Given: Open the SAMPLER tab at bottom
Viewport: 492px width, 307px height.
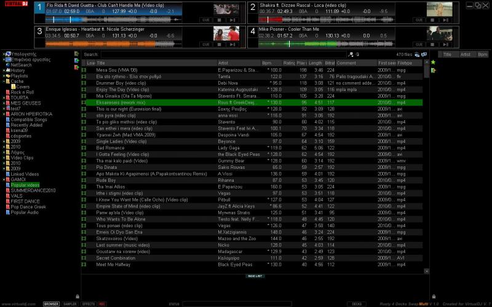Looking at the screenshot, I should [x=70, y=304].
